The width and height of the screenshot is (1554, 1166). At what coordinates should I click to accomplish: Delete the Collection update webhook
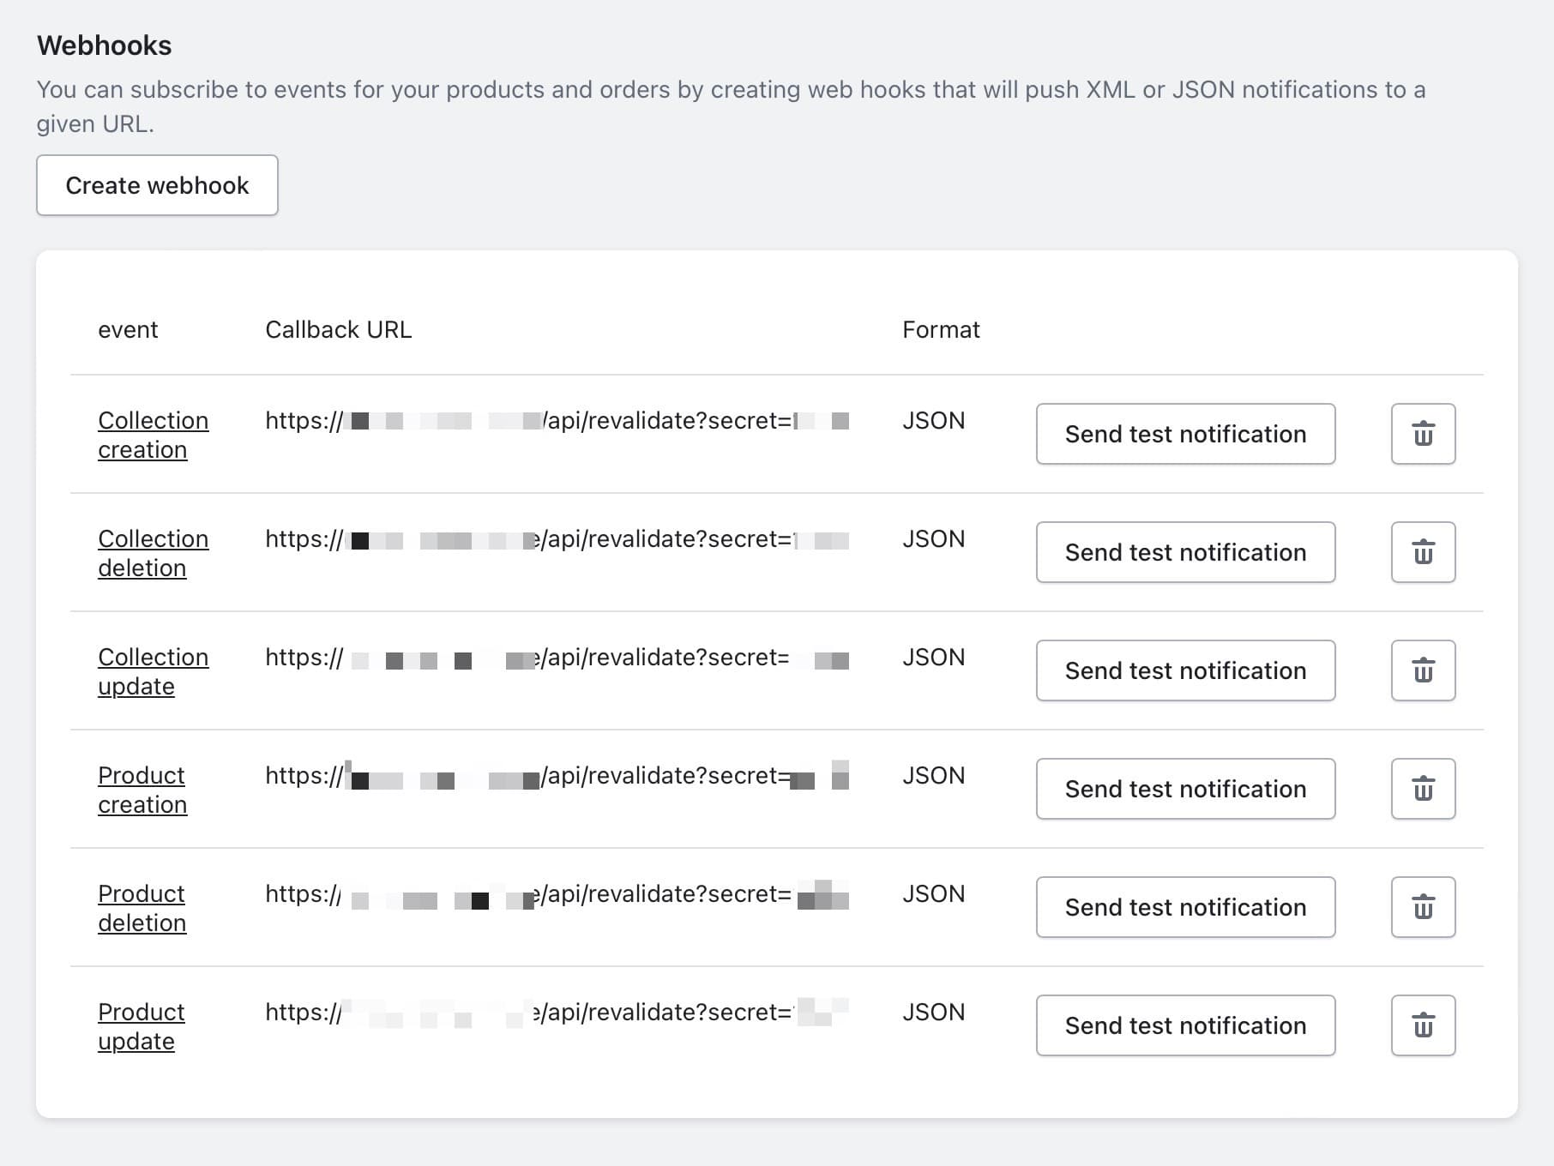(1424, 670)
